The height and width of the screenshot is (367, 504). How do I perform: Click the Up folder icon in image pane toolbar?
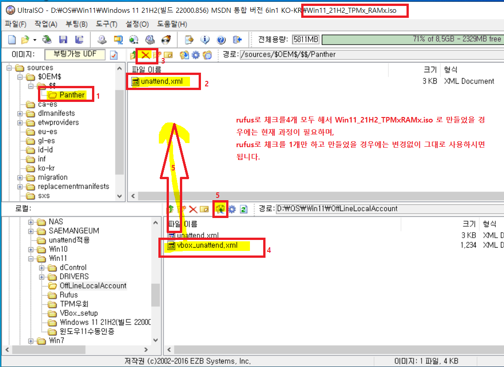[x=133, y=55]
